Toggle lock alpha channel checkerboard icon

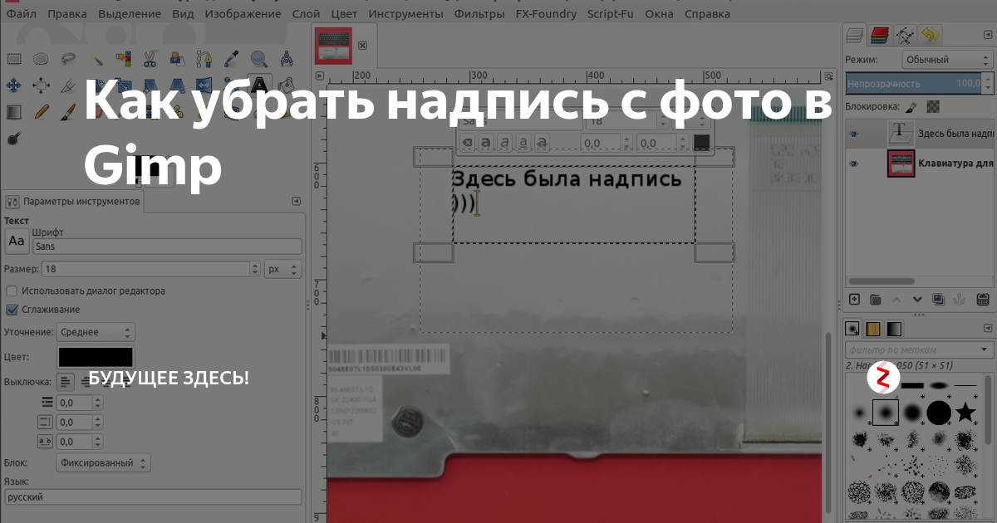point(933,106)
